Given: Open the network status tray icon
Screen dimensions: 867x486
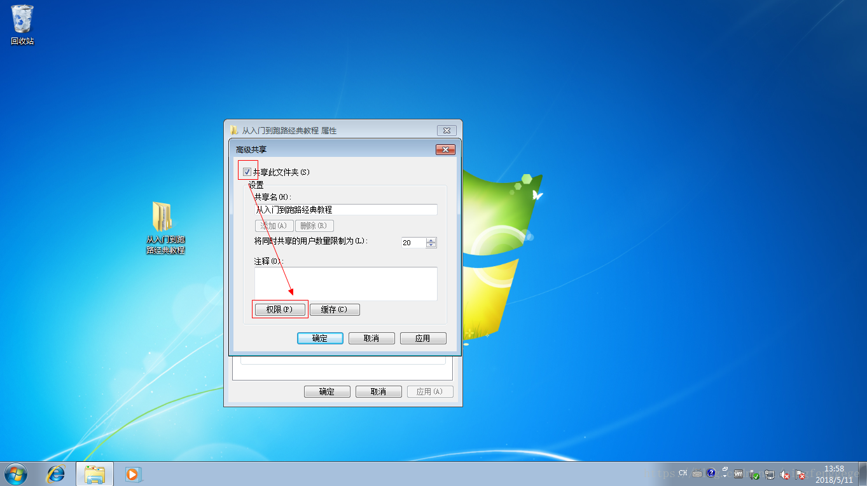Looking at the screenshot, I should click(770, 475).
